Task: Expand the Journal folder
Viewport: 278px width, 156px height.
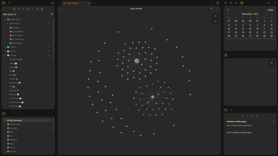Action: click(x=5, y=51)
